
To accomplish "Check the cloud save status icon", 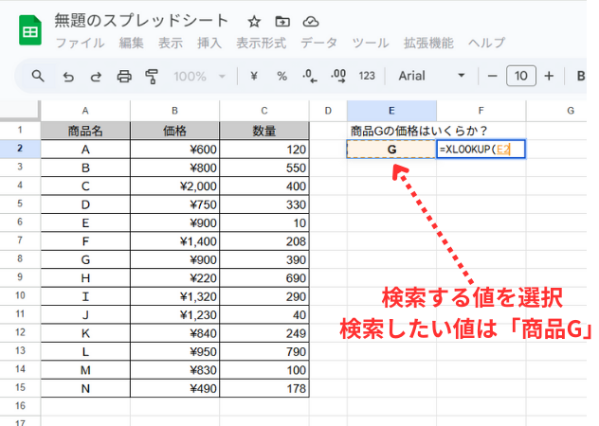I will 311,21.
